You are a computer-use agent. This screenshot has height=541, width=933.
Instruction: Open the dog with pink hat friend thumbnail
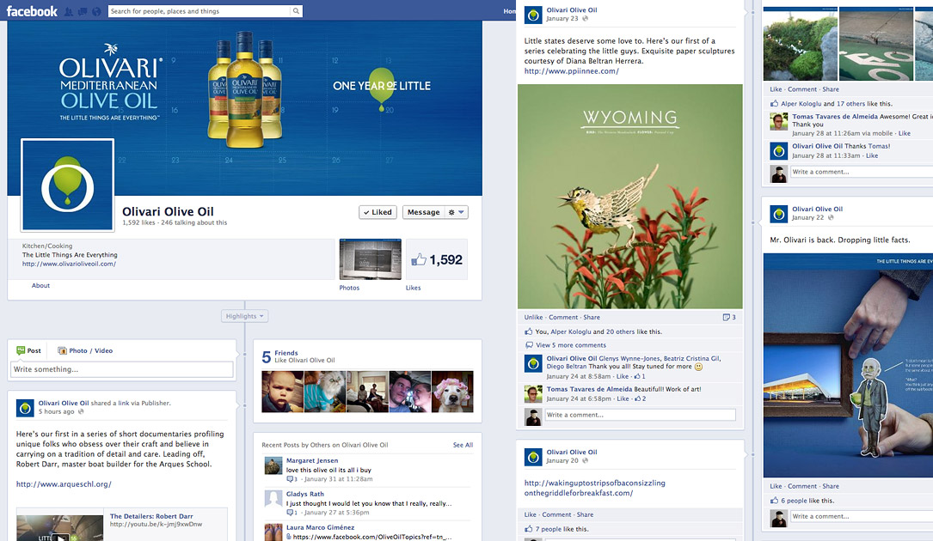[452, 392]
